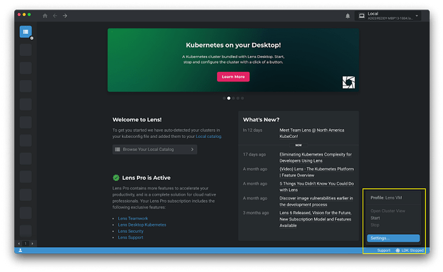
Task: Go to next hotbar page arrow
Action: tap(32, 244)
